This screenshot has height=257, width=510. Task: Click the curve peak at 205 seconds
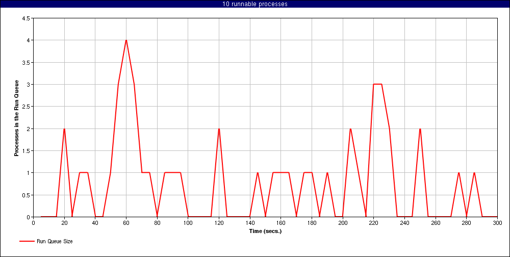(351, 129)
